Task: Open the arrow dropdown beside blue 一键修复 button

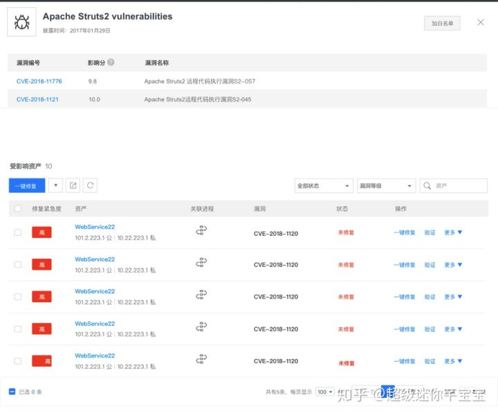Action: point(55,185)
